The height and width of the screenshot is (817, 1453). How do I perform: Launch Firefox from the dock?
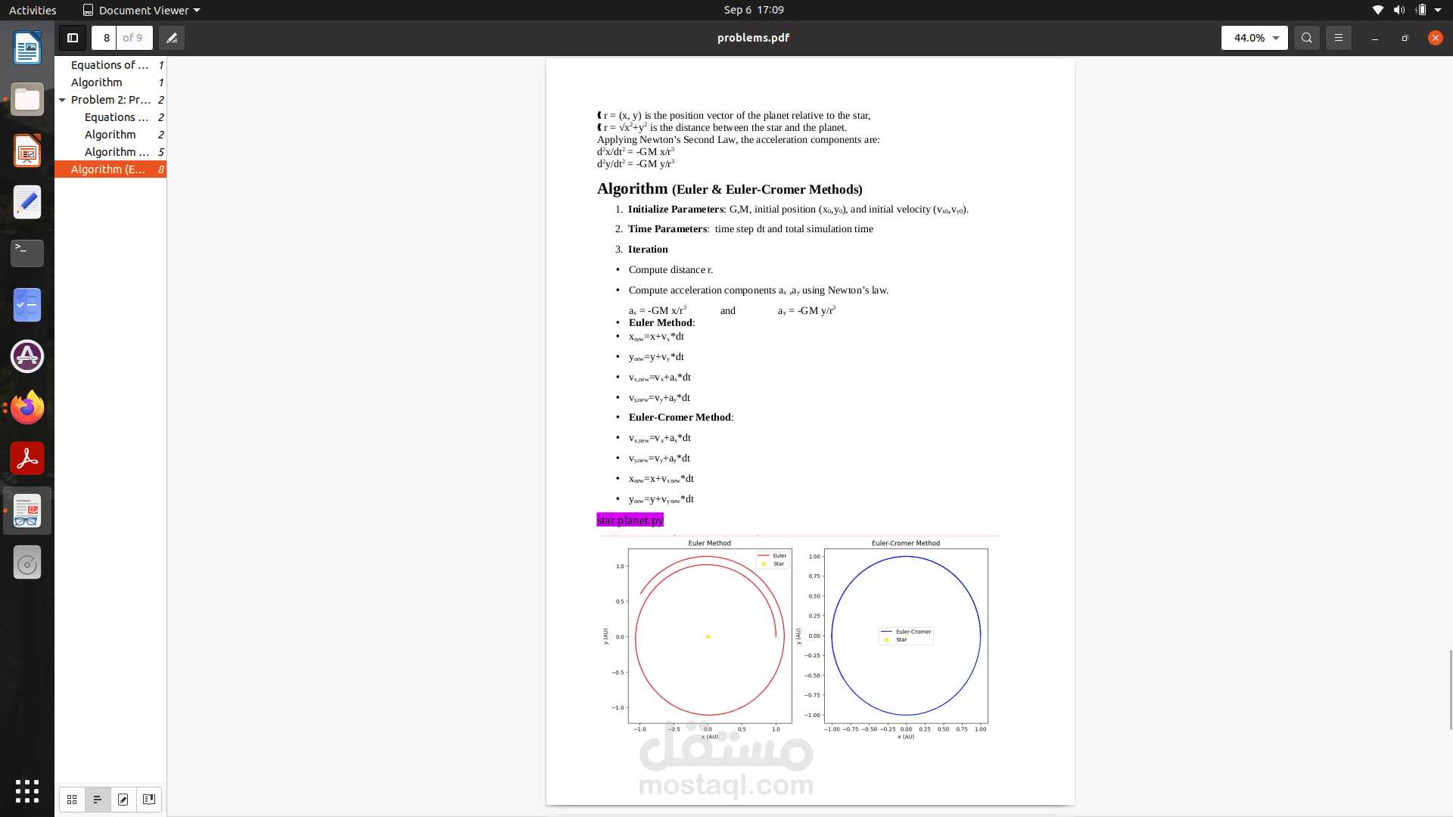coord(27,408)
